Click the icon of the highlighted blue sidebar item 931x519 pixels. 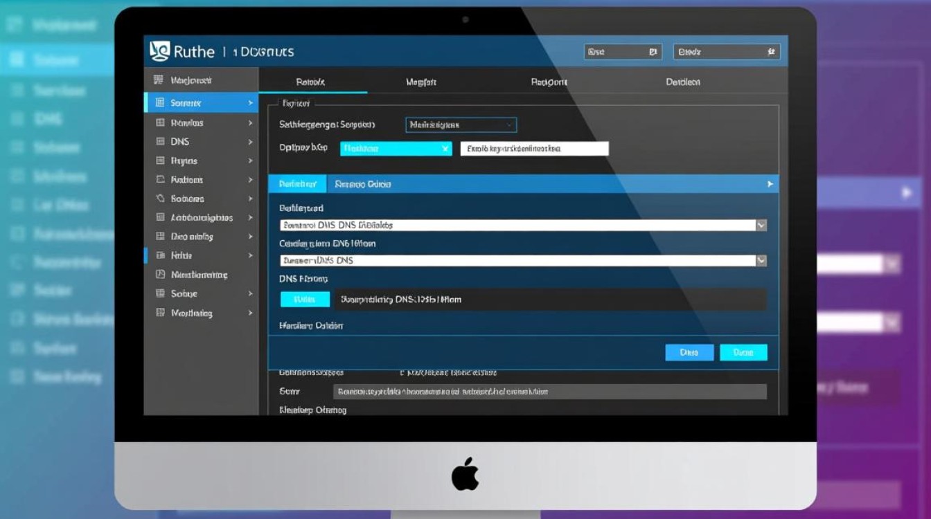point(160,102)
